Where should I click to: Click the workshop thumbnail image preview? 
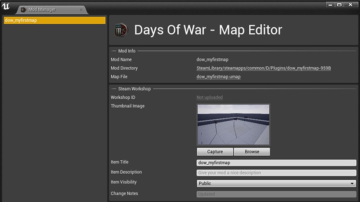click(233, 124)
